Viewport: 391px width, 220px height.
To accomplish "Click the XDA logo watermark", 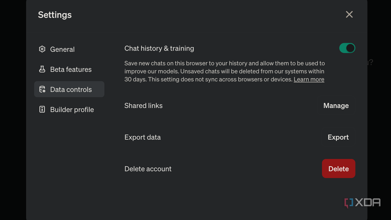I will pos(362,203).
